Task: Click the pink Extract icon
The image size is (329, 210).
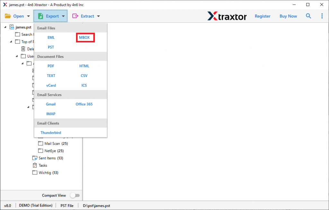Action: click(75, 16)
